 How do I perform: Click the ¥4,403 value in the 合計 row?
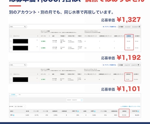pos(137,115)
